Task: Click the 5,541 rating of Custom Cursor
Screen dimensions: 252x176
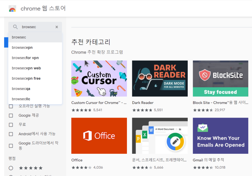Action: tap(98, 110)
